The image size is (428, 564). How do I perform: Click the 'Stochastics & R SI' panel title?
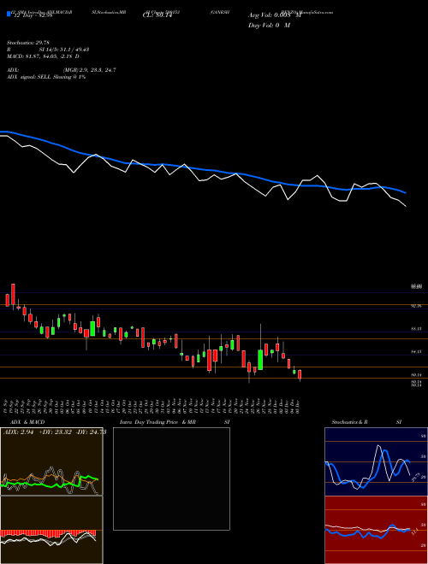coord(366,422)
